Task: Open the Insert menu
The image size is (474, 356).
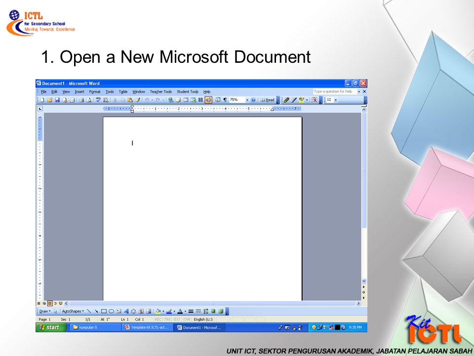Action: pyautogui.click(x=79, y=92)
